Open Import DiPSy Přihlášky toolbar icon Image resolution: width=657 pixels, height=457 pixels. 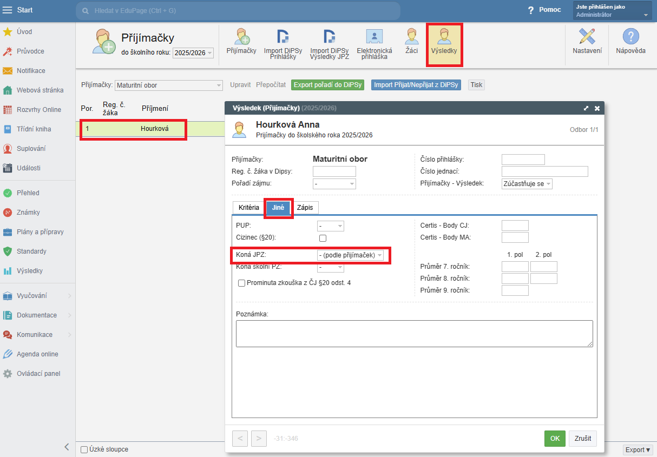click(282, 43)
